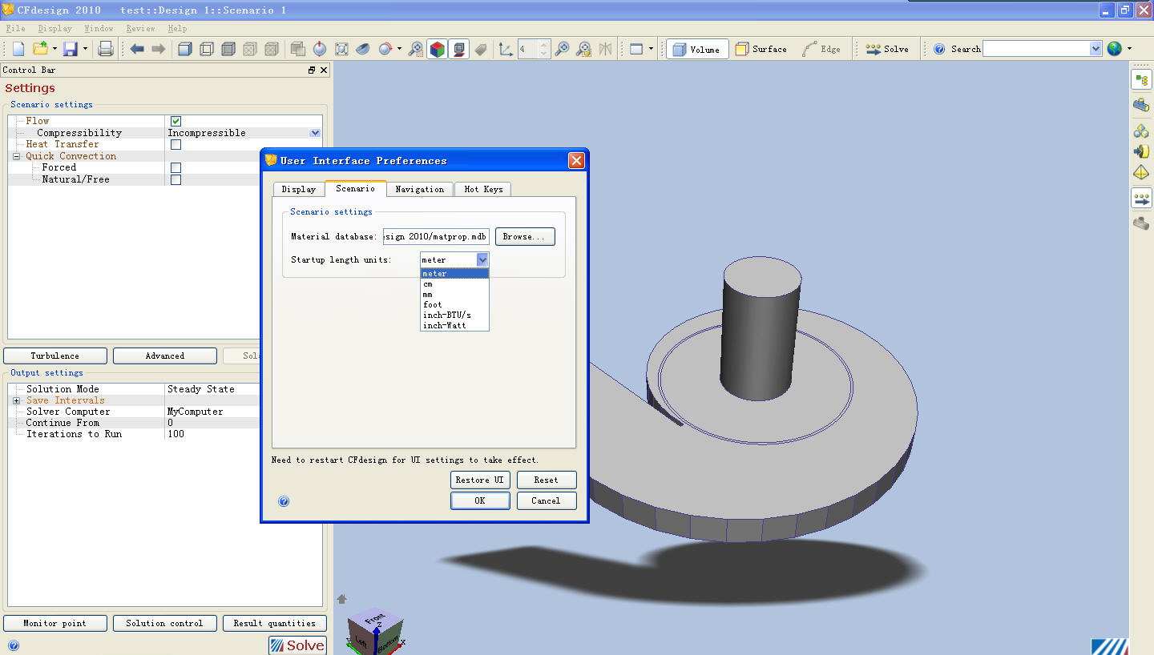Open the blue pipe geometry tool icon
1154x655 pixels.
tap(1141, 105)
